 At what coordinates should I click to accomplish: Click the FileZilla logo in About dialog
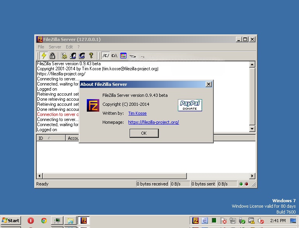click(x=93, y=105)
